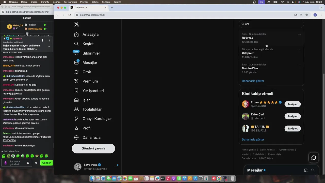The width and height of the screenshot is (325, 183).
Task: Open pinned message options in Kick chat
Action: click(x=49, y=40)
